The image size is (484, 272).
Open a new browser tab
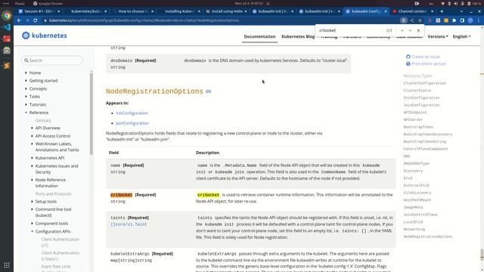[x=442, y=11]
